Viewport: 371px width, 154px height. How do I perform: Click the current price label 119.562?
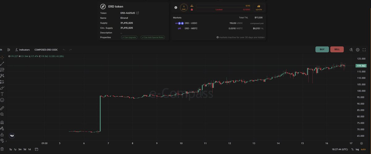361,66
